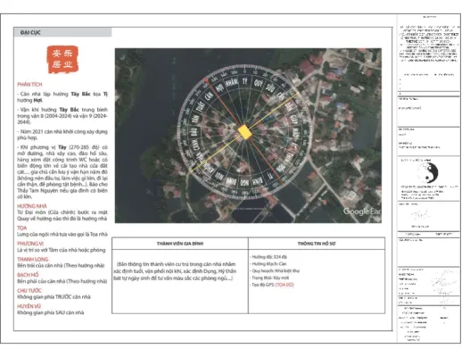Image resolution: width=462 pixels, height=357 pixels.
Task: Click the 'Hướng Mạch: Càn' line
Action: pyautogui.click(x=269, y=264)
